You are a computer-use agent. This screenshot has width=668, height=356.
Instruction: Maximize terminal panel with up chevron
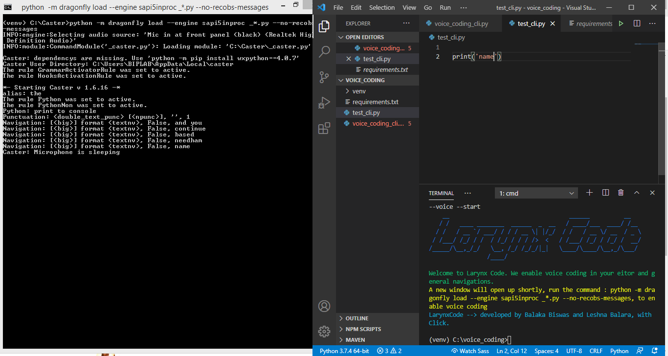[637, 193]
